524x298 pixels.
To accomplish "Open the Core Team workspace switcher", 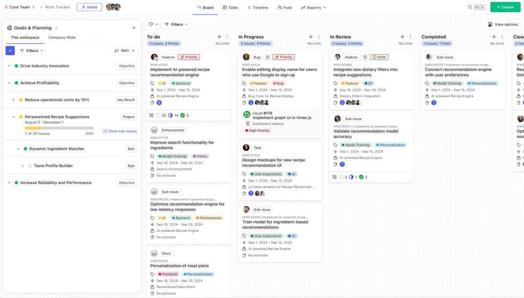I will pos(18,7).
